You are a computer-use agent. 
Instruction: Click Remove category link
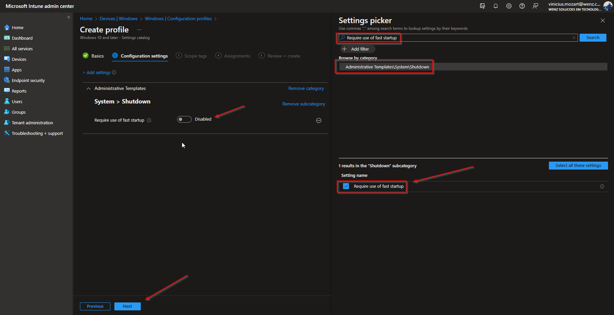click(x=306, y=88)
